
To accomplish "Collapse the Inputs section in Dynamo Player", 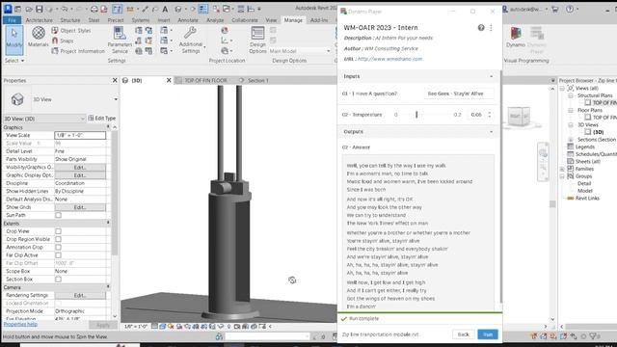I will (491, 76).
